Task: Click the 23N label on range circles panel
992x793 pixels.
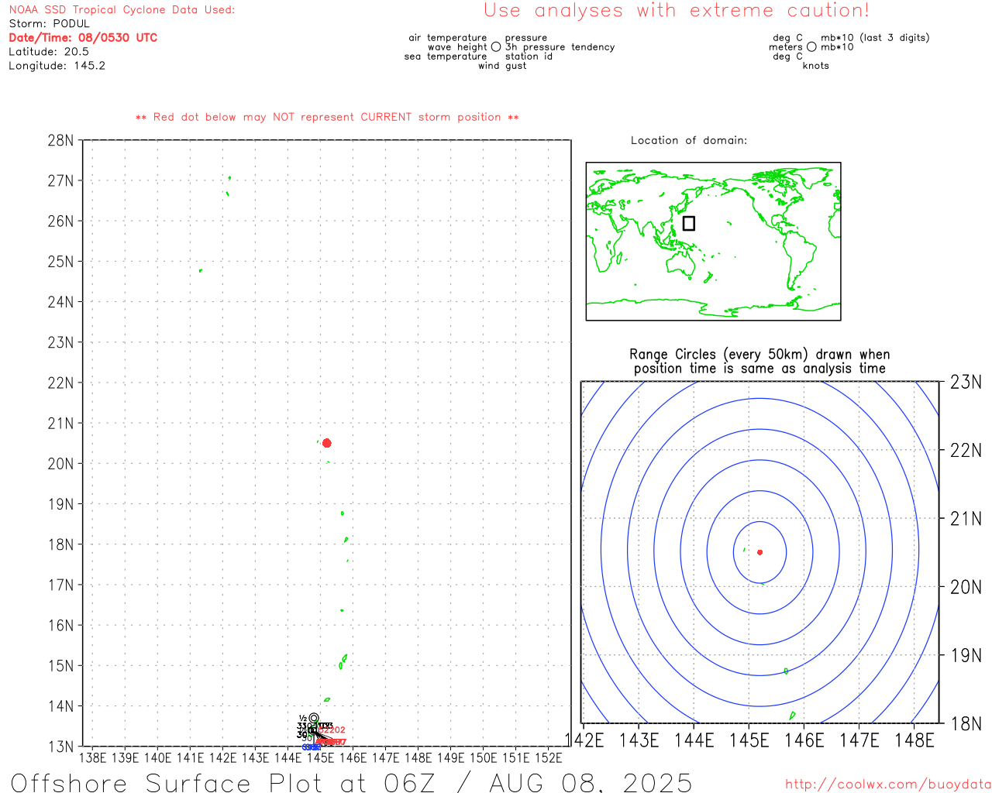Action: point(966,382)
